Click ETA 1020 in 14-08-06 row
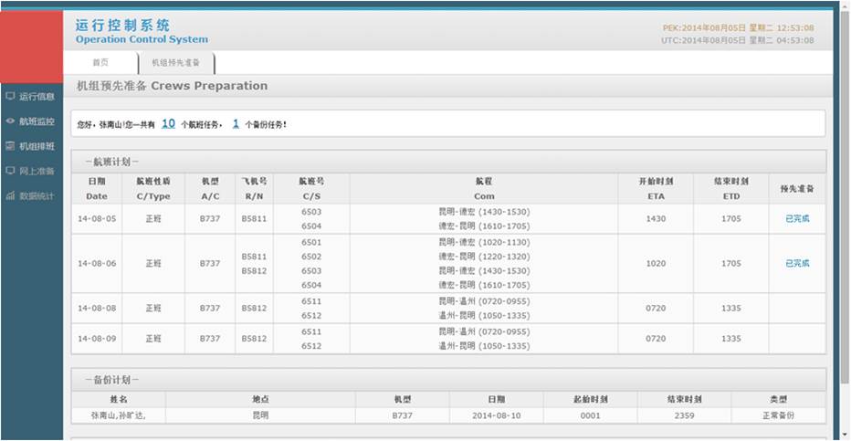The width and height of the screenshot is (851, 441). (656, 263)
